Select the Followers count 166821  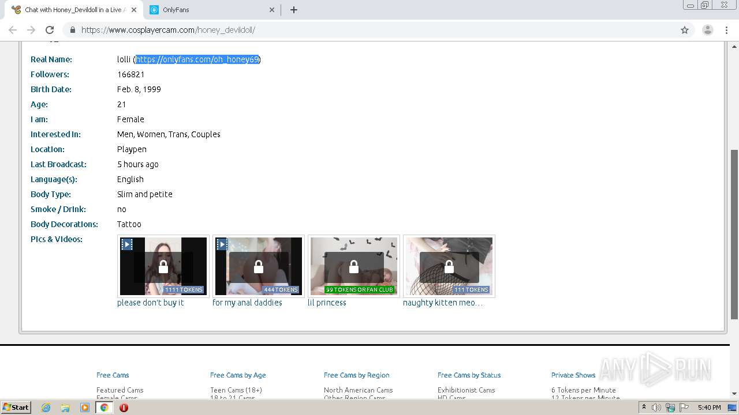[x=130, y=74]
